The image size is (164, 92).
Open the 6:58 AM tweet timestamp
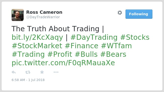[x=28, y=80]
